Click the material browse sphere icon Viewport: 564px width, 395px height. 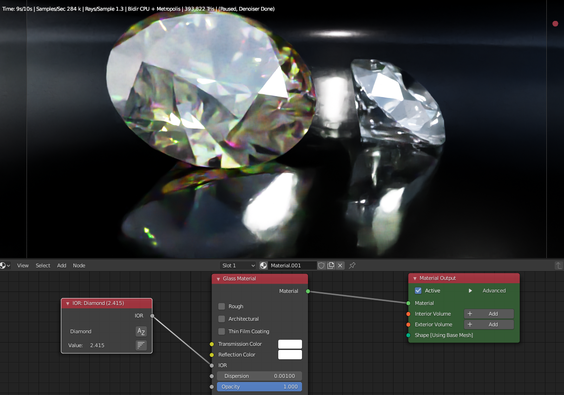[x=263, y=265]
